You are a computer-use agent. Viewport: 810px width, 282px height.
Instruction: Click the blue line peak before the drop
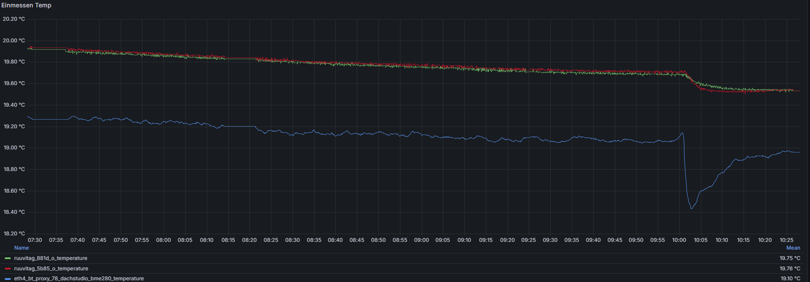coord(682,133)
